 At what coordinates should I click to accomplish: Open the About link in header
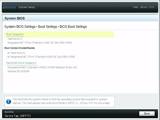(144, 7)
